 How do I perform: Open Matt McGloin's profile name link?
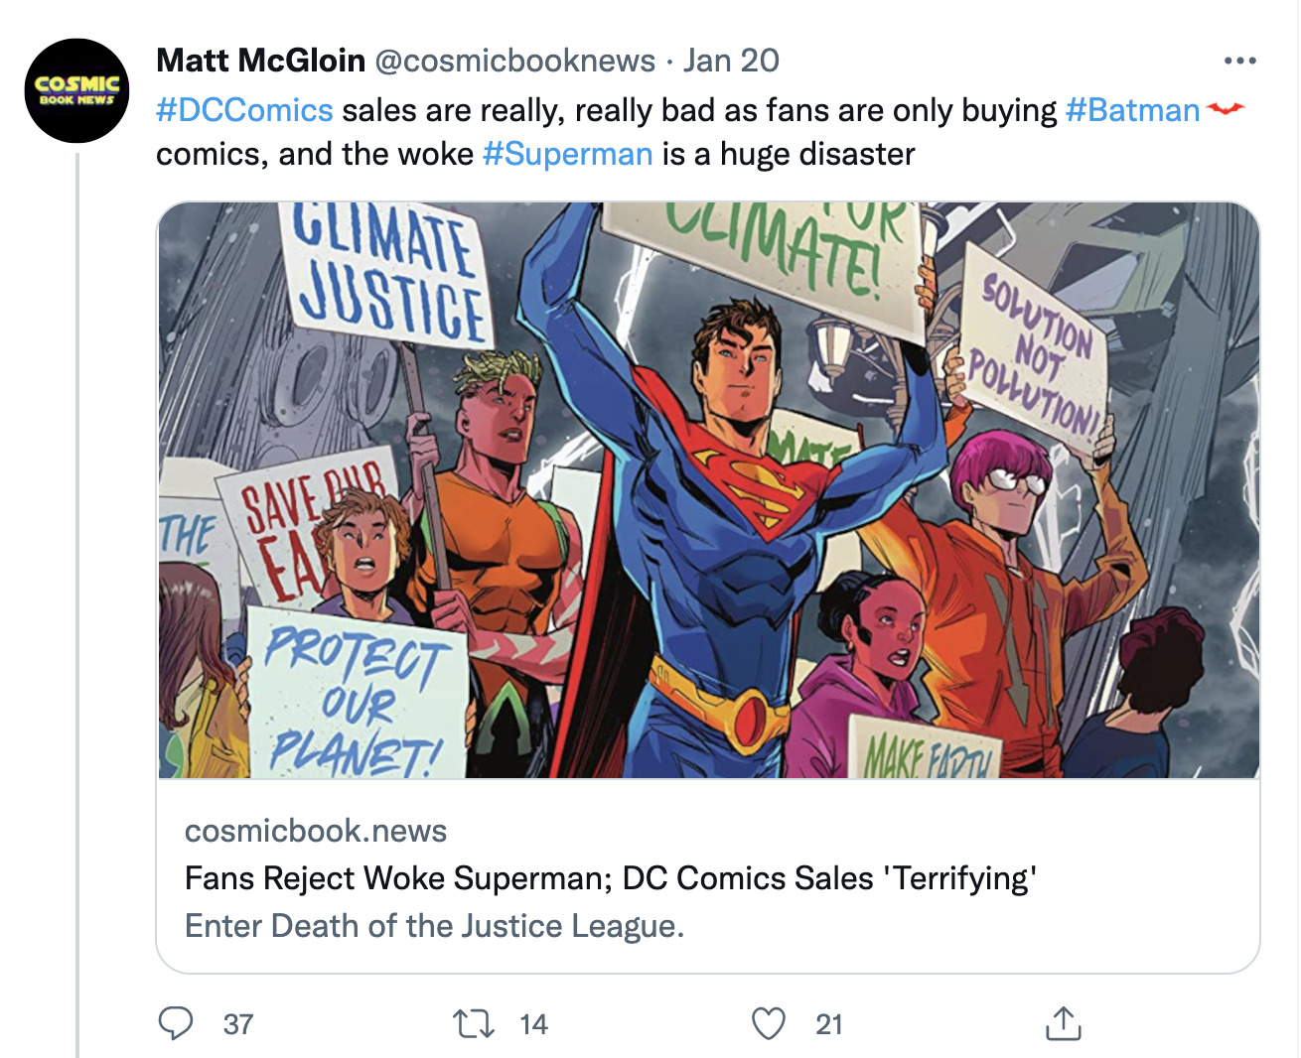(x=260, y=61)
